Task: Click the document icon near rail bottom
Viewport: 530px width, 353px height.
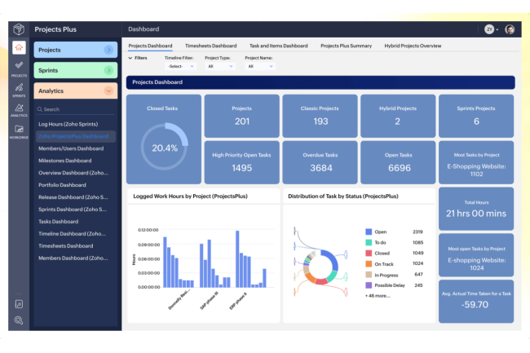Action: pyautogui.click(x=19, y=304)
